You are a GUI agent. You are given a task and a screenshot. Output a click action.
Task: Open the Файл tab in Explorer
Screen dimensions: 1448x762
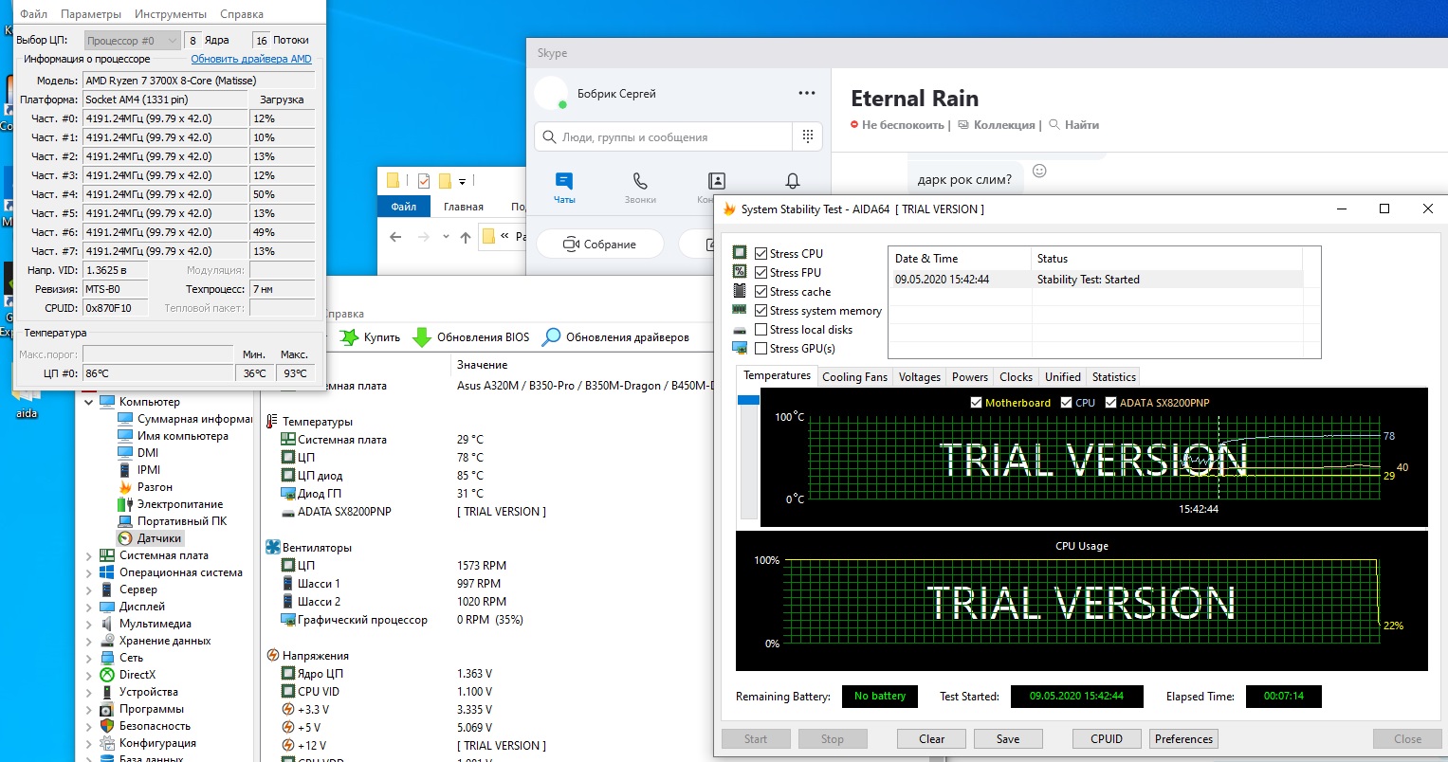coord(404,207)
